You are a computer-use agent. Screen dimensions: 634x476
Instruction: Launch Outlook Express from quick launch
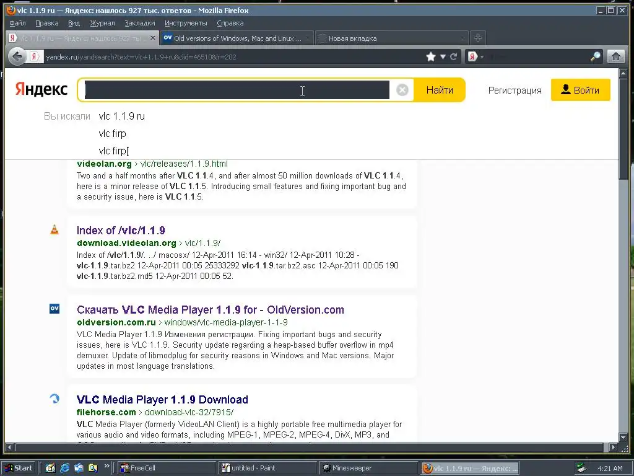(x=79, y=468)
